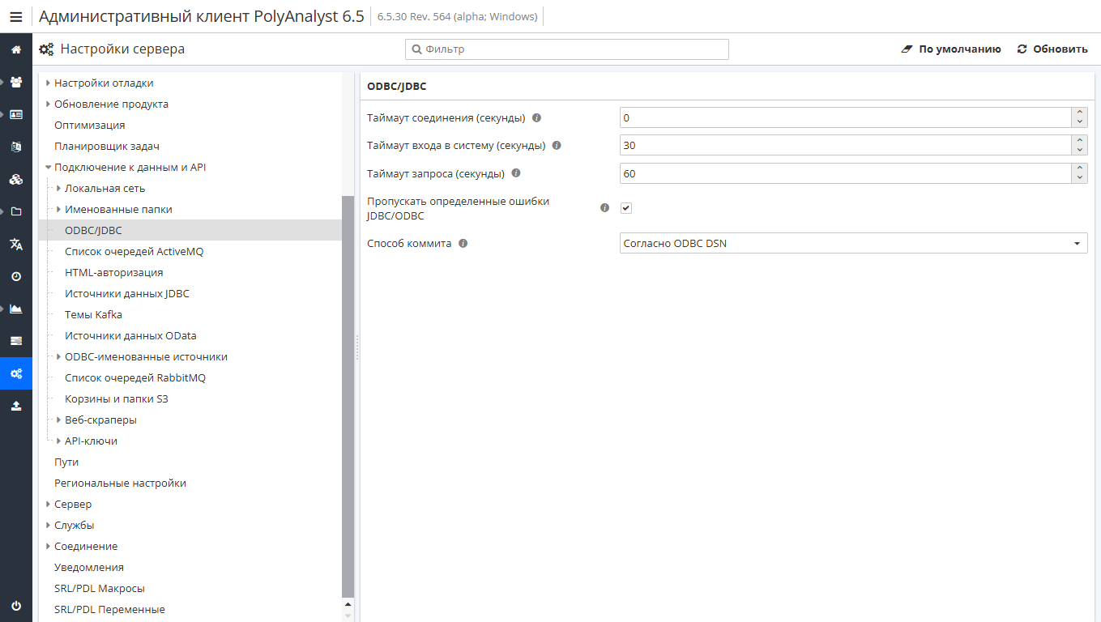The image size is (1101, 622).
Task: Increase Таймаут запроса value
Action: tap(1079, 168)
